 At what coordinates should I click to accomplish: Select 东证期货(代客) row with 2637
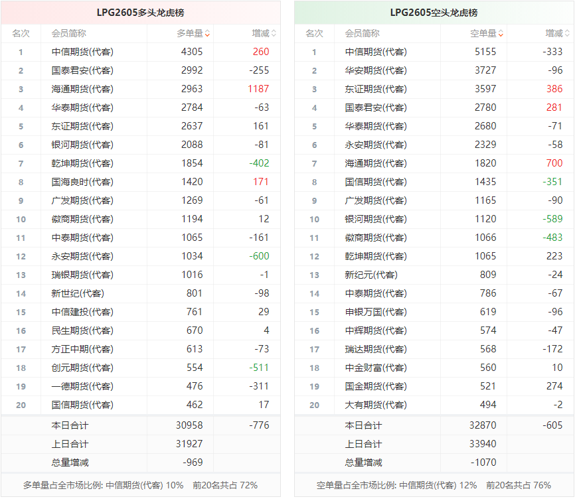tap(141, 126)
